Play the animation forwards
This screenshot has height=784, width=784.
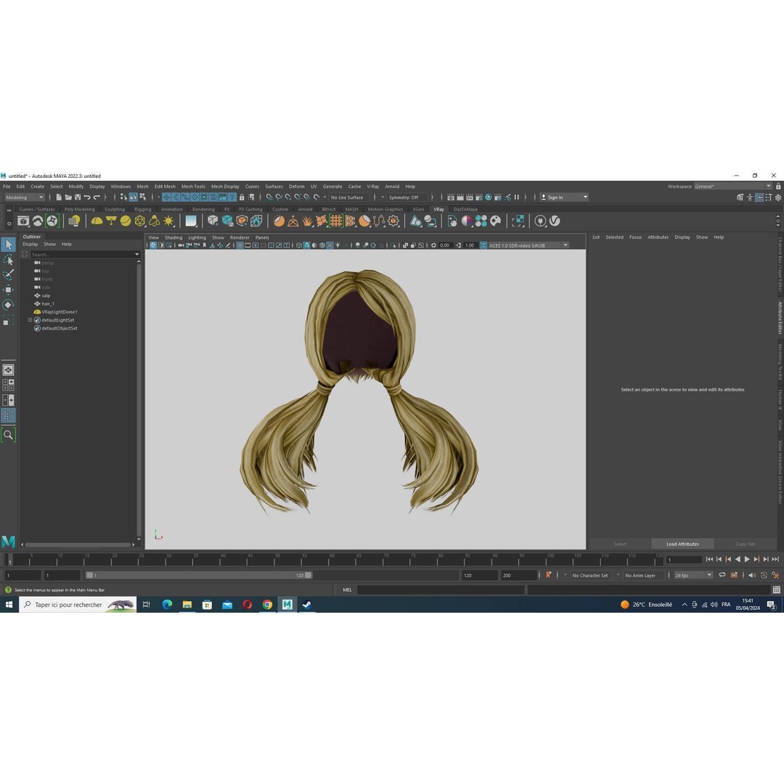747,560
